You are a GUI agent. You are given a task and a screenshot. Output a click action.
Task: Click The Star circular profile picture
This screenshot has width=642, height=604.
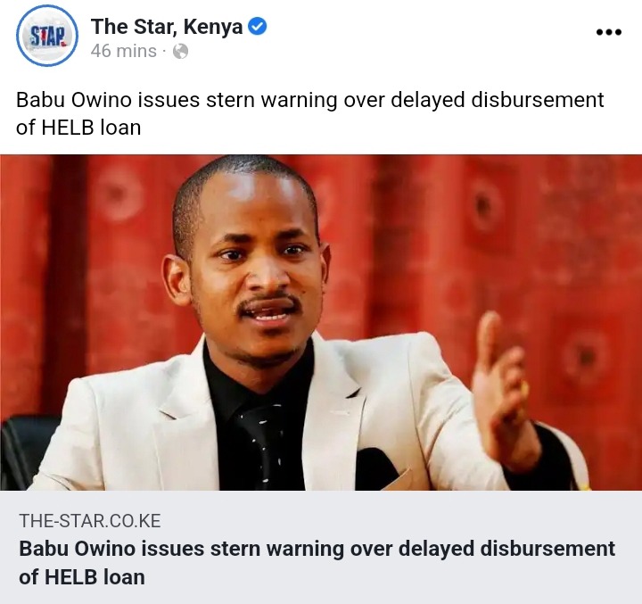[47, 35]
